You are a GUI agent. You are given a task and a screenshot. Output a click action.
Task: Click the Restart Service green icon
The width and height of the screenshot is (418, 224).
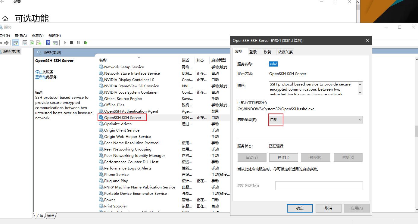tap(85, 43)
